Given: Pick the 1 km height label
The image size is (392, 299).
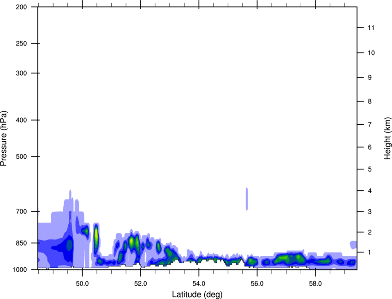Looking at the screenshot, I should [370, 253].
